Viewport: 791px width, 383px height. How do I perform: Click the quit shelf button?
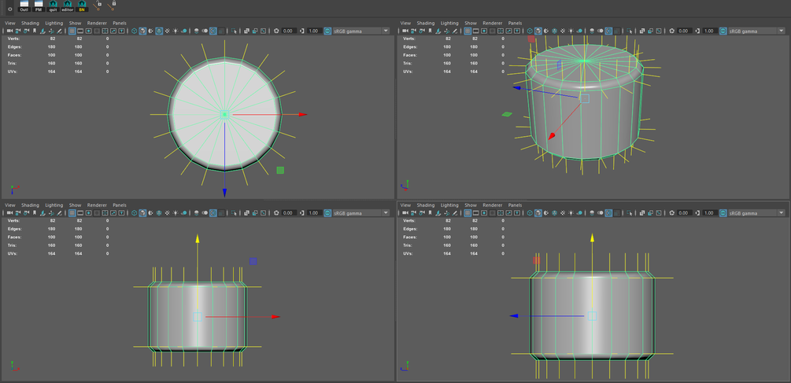(x=53, y=6)
